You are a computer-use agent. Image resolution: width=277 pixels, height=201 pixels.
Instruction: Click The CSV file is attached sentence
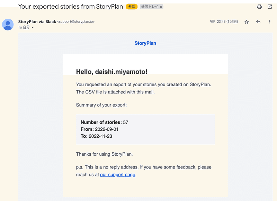[x=115, y=92]
